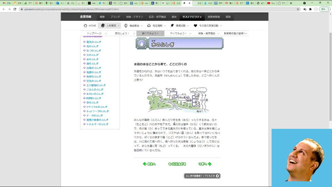Open the ねつのふしぎ sidebar link
Screen dimensions: 332x187
[94, 51]
